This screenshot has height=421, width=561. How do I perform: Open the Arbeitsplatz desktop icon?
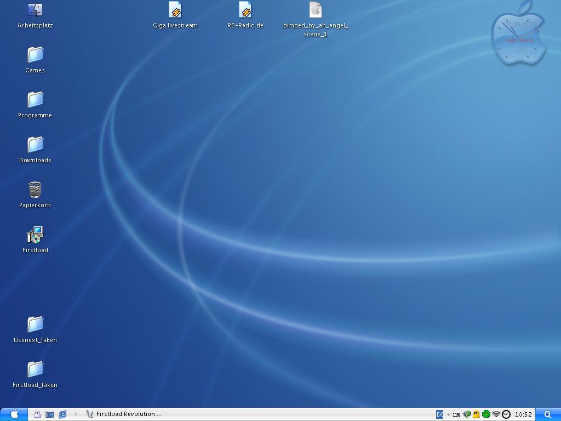[35, 15]
